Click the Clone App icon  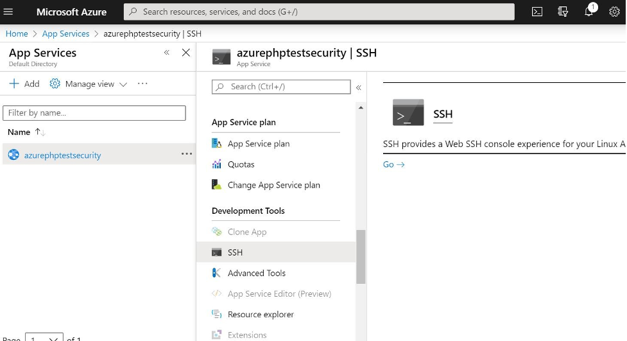pos(216,231)
